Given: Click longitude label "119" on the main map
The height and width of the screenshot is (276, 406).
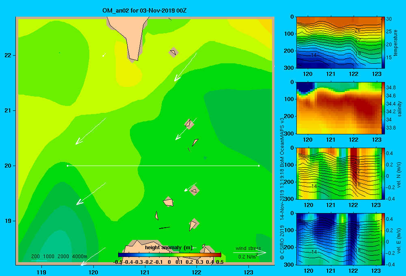Looking at the screenshot, I should pos(41,272).
